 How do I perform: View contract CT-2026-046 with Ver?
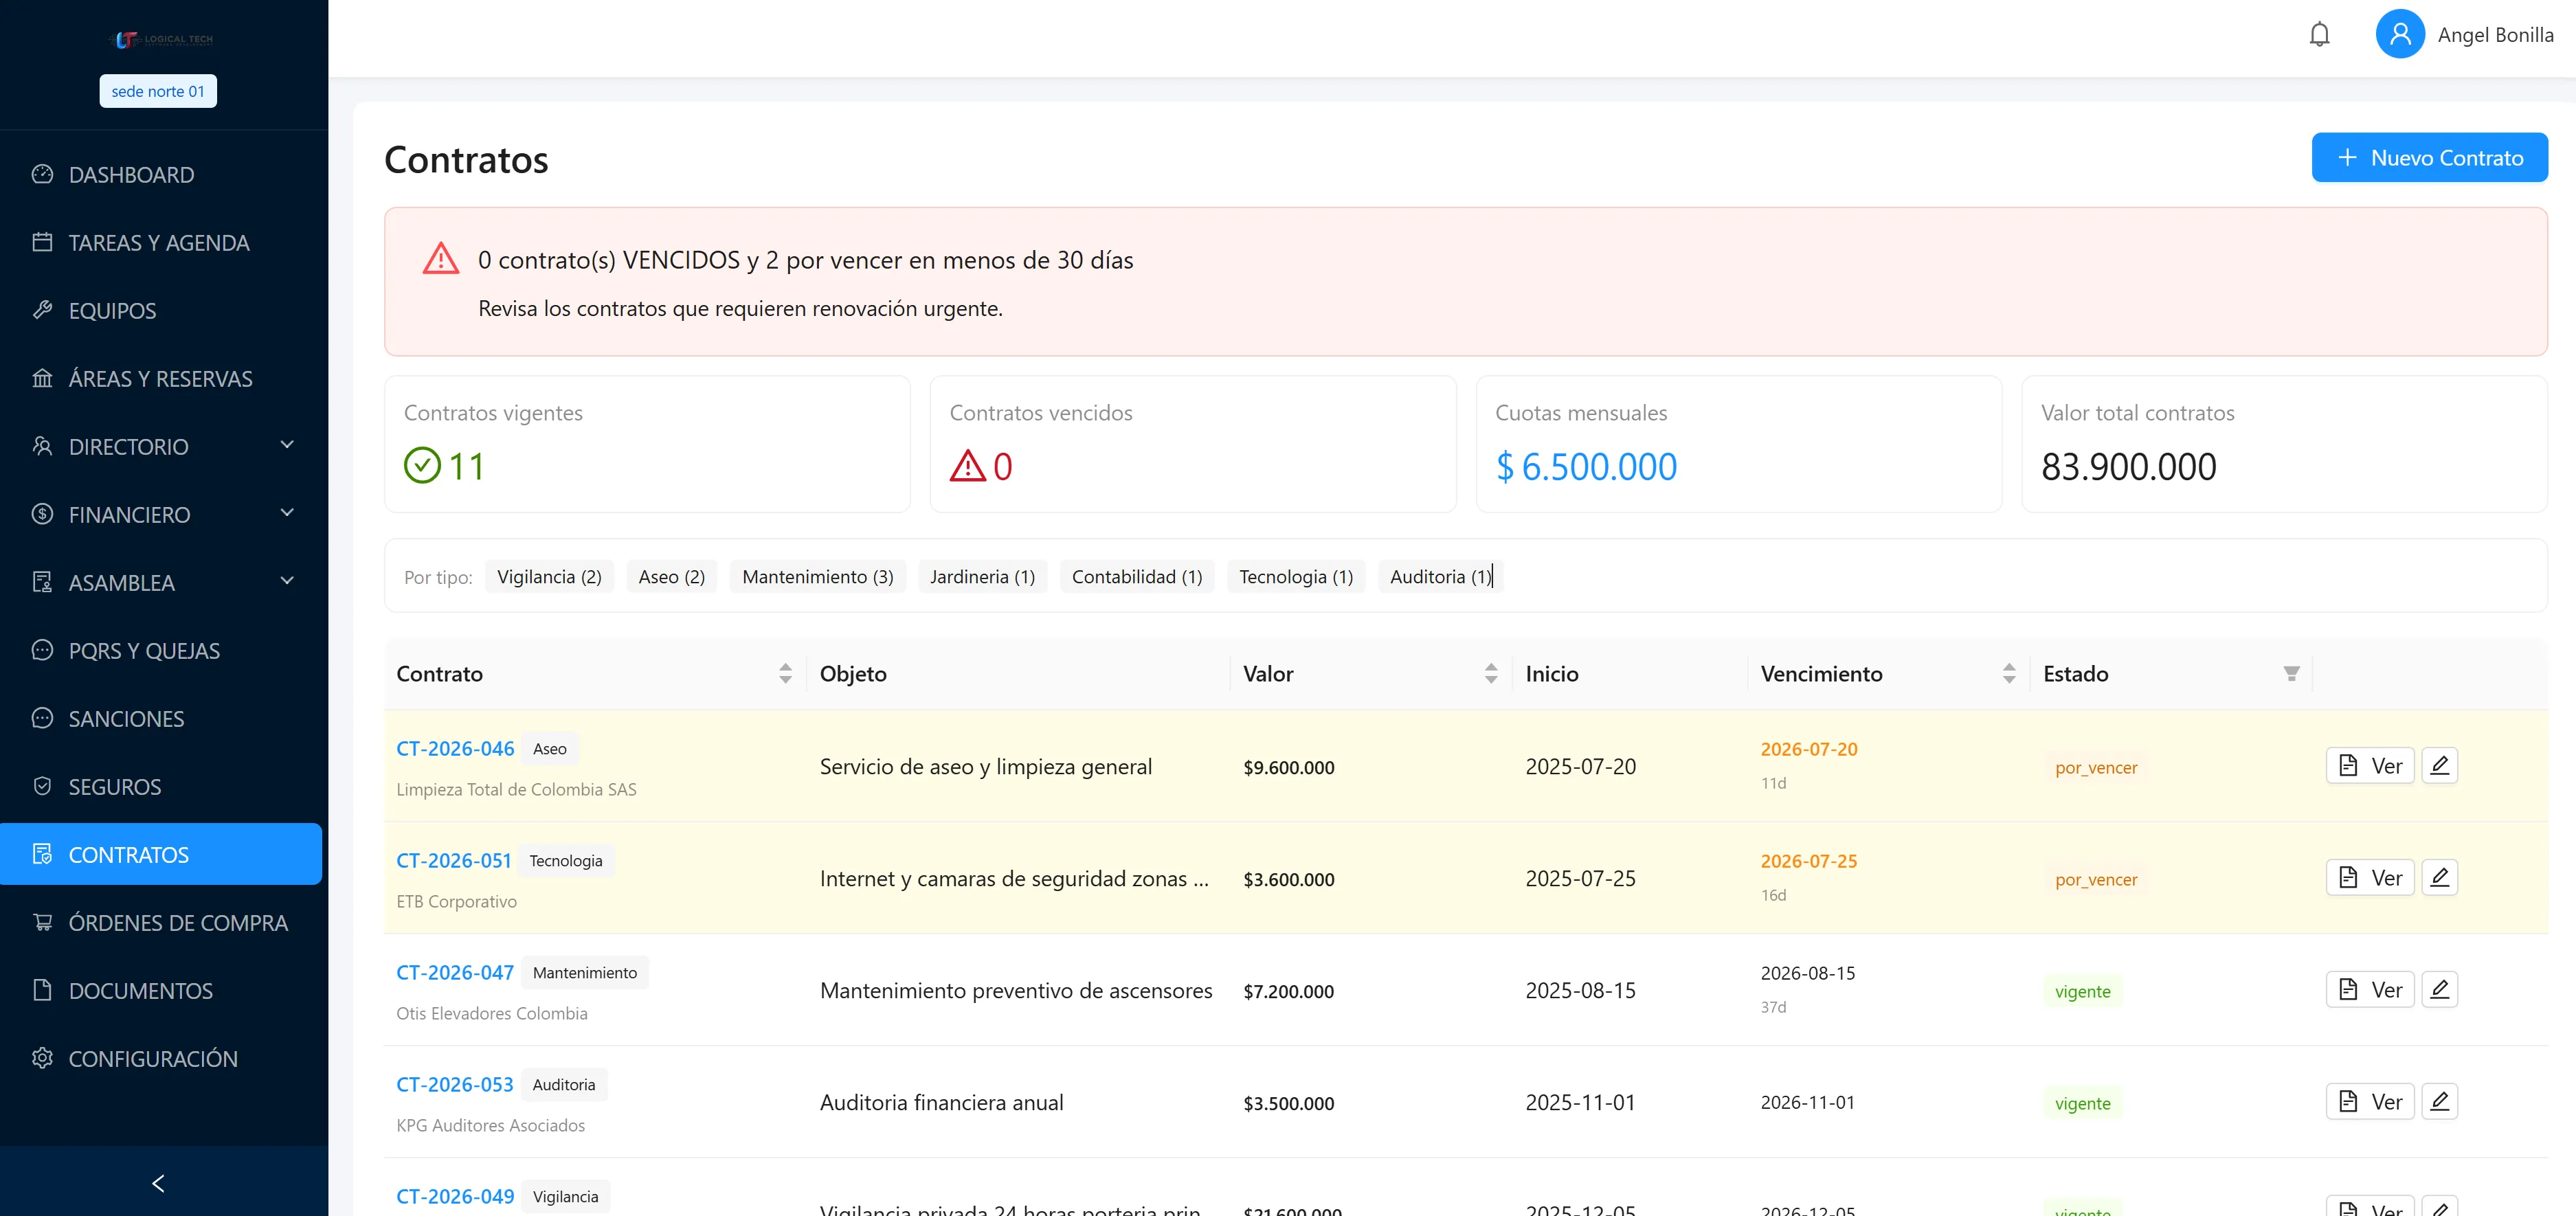2370,766
